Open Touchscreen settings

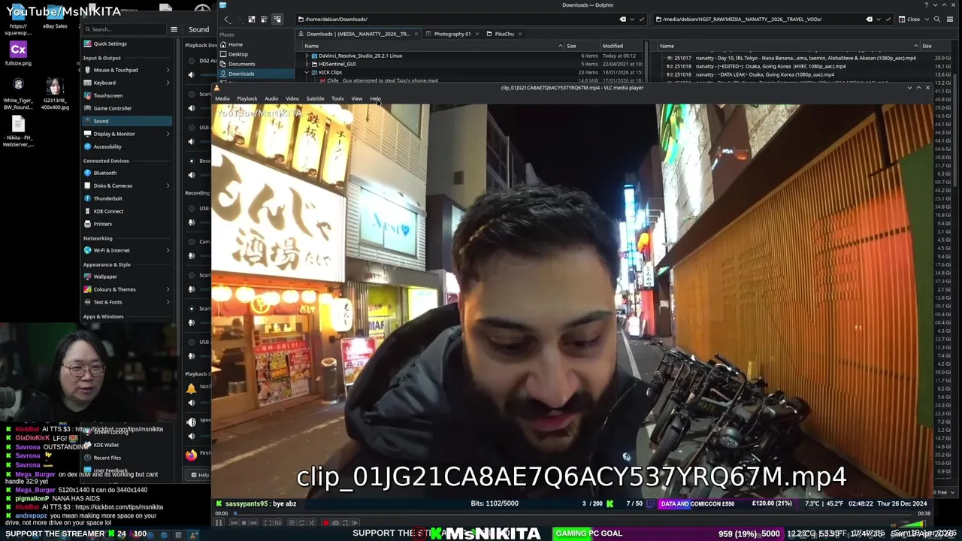tap(126, 95)
